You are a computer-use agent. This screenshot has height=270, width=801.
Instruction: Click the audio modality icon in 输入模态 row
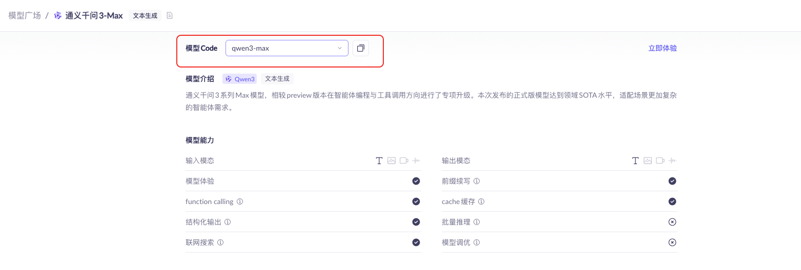[x=416, y=161]
